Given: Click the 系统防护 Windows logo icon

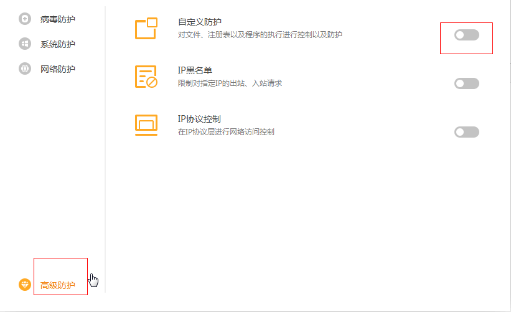Looking at the screenshot, I should (25, 44).
